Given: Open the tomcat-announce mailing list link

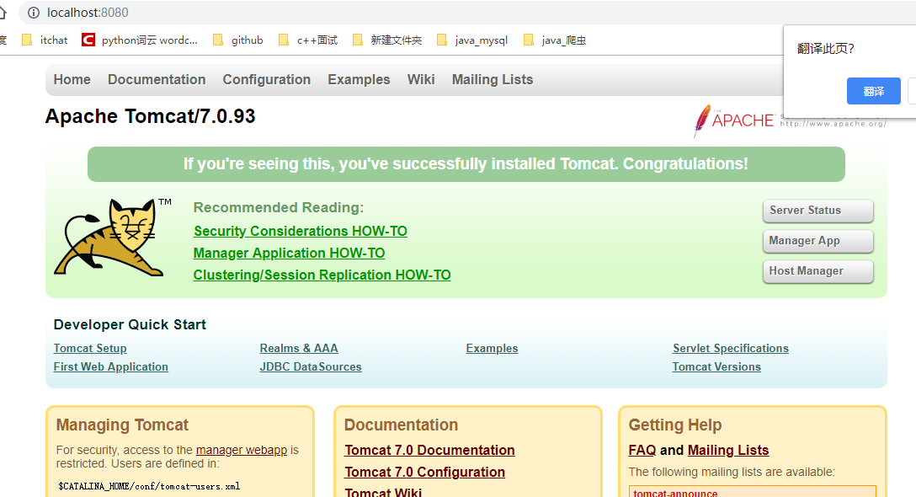Looking at the screenshot, I should (675, 493).
